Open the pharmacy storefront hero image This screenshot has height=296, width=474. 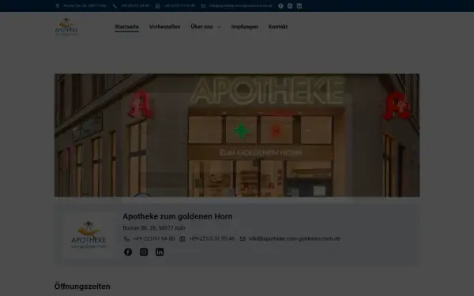237,135
